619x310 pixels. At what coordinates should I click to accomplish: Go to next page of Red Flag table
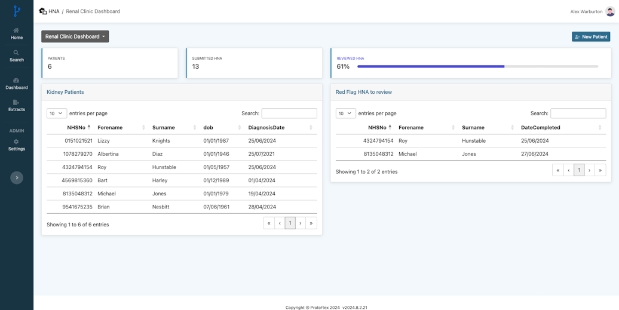click(x=589, y=170)
